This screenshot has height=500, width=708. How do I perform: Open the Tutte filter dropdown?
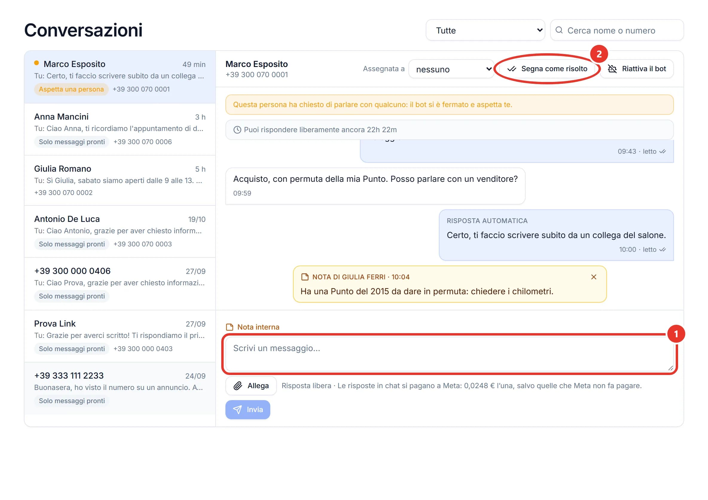click(485, 30)
